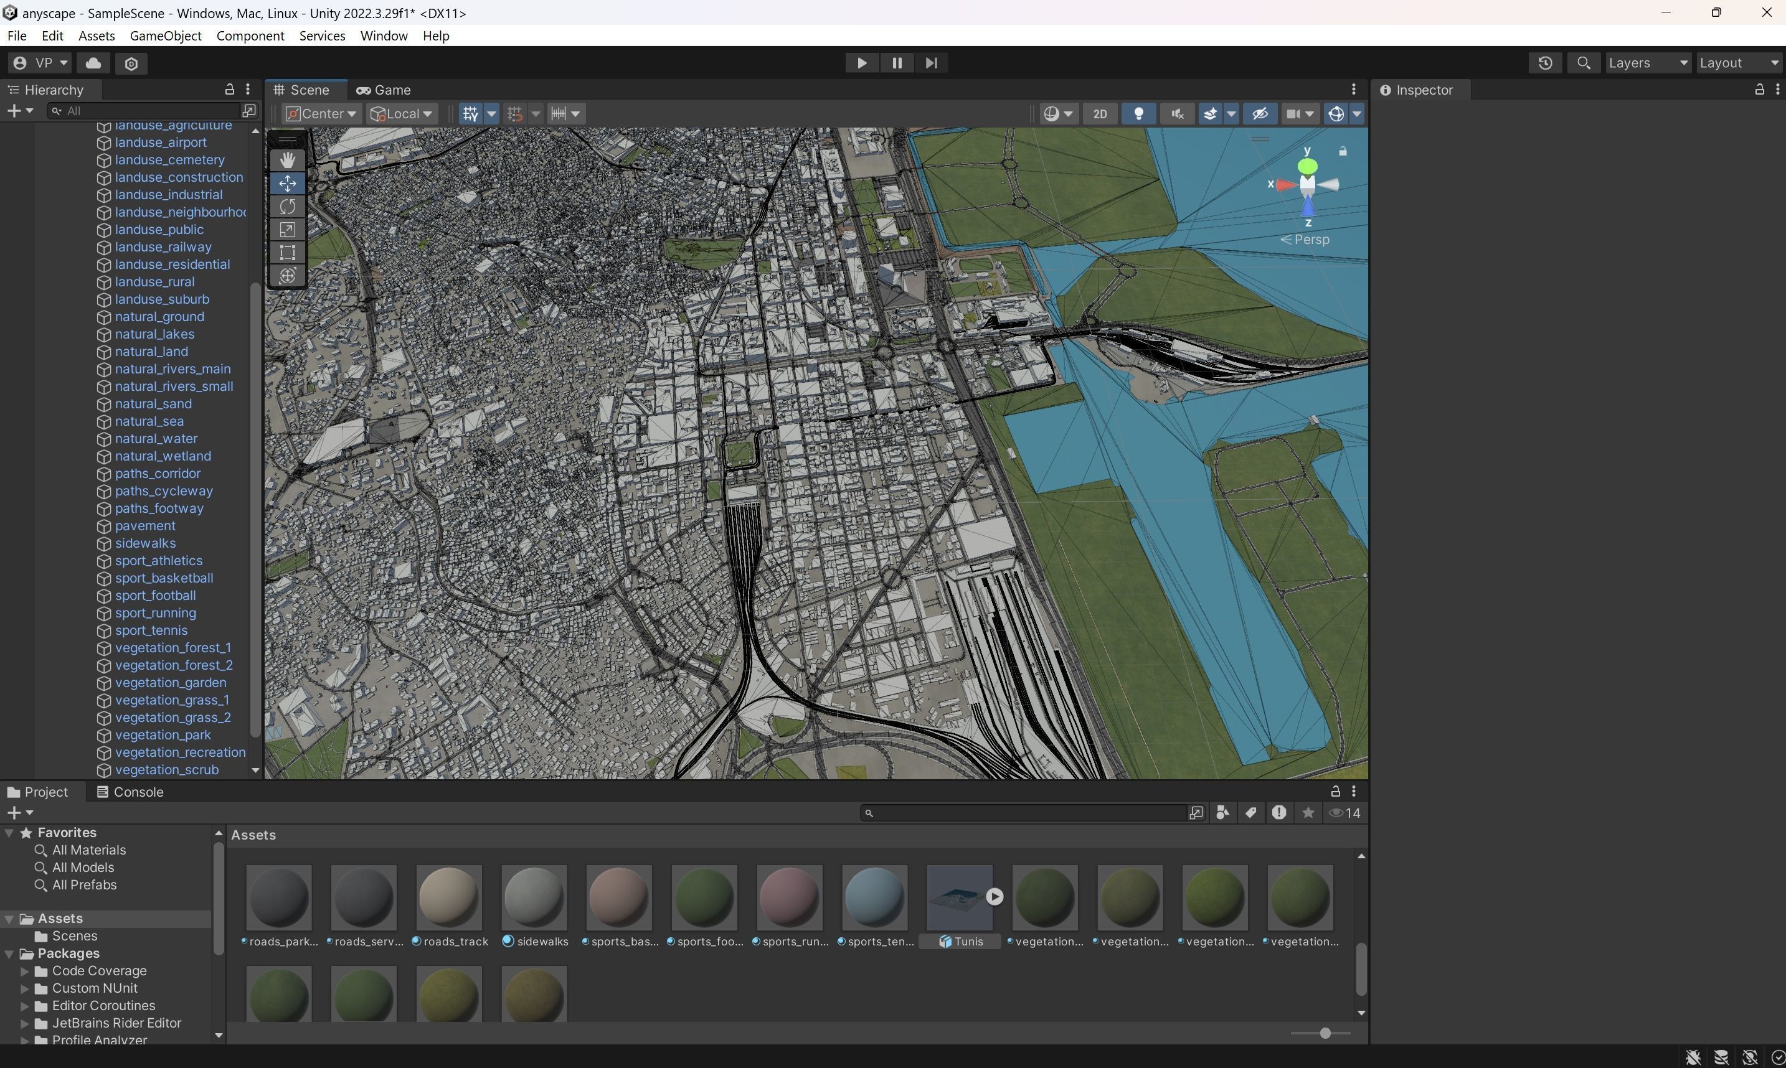Click the save search star icon
Viewport: 1786px width, 1068px height.
1308,813
